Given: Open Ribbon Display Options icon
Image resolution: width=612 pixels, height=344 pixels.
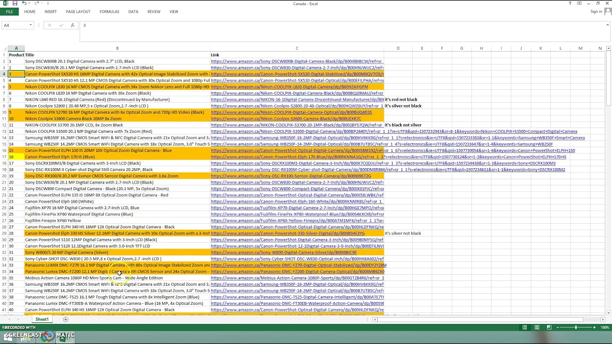Looking at the screenshot, I should tap(579, 3).
